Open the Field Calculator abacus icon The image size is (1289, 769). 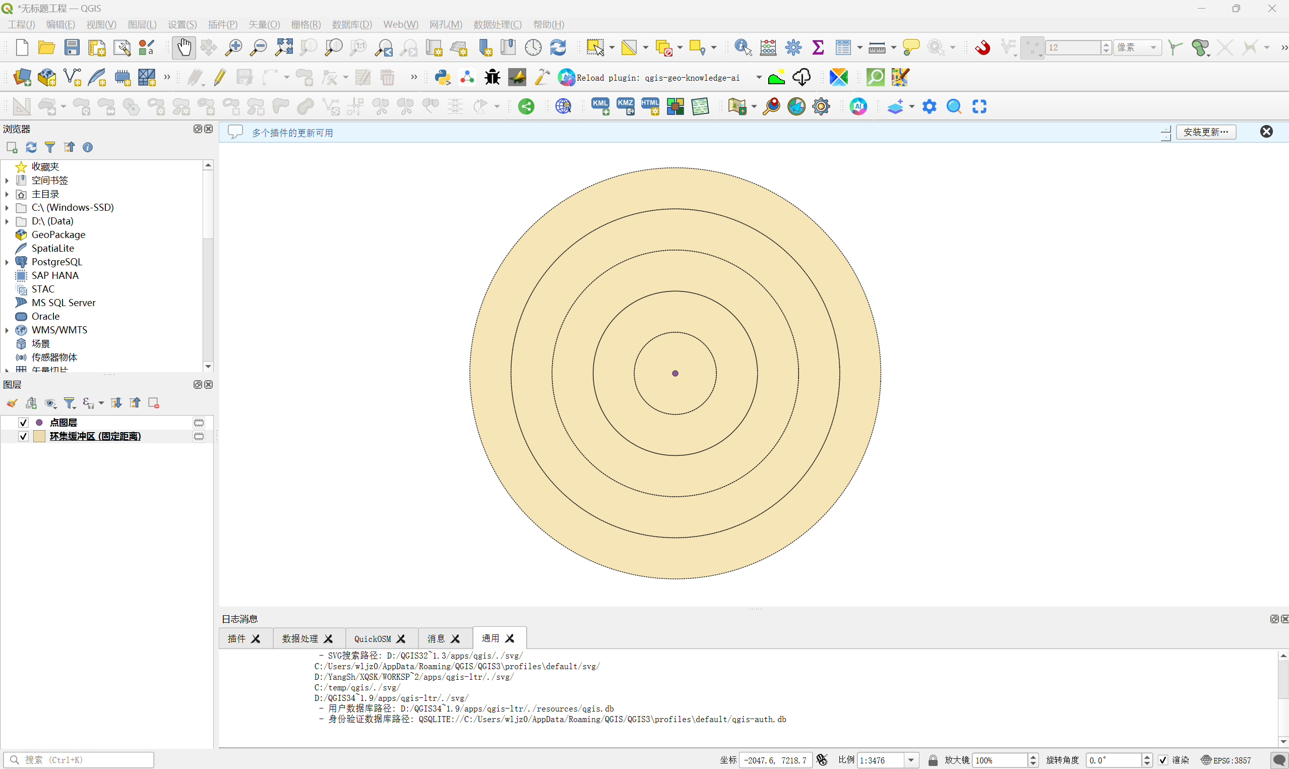[767, 48]
